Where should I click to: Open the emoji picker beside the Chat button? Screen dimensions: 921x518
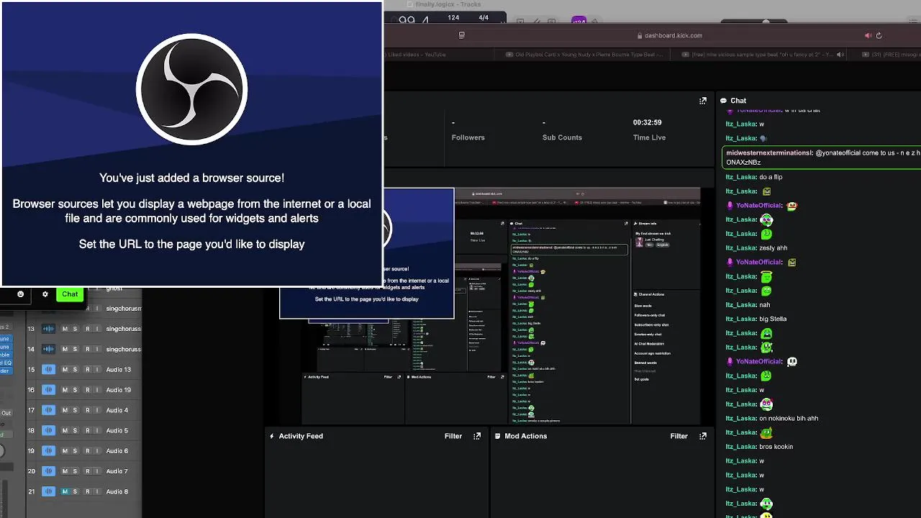(x=21, y=294)
